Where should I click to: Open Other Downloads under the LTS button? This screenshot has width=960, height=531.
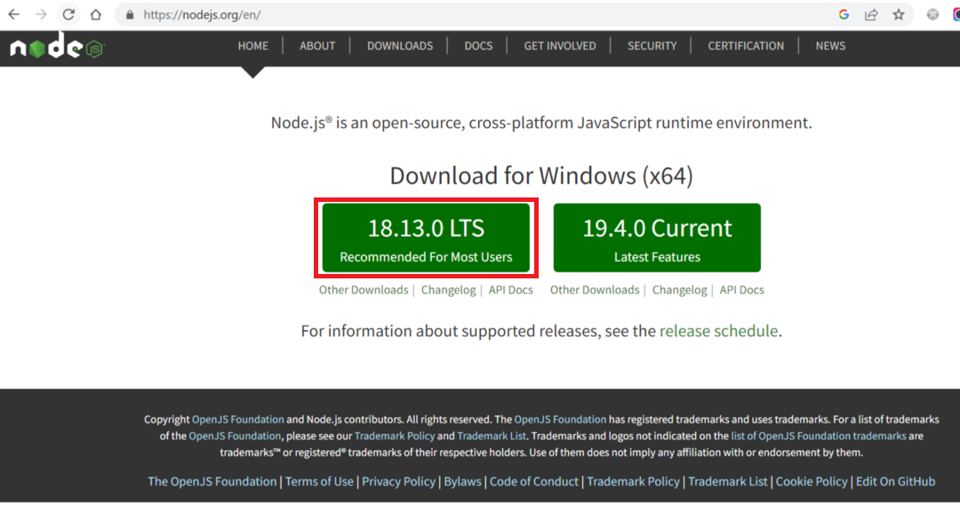[363, 290]
